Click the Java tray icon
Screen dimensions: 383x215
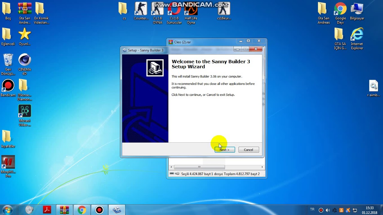(341, 210)
